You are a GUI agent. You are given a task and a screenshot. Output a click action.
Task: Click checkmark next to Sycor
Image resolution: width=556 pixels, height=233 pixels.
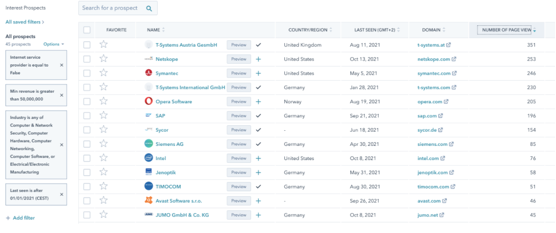point(258,130)
